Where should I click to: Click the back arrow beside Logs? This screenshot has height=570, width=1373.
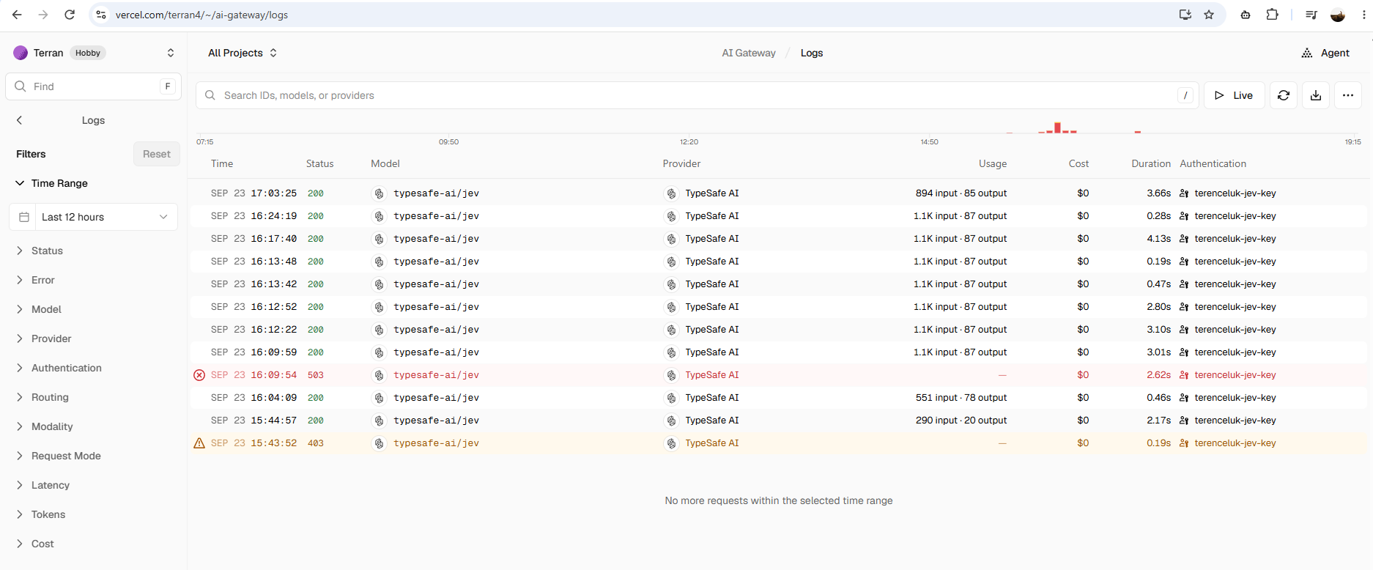[x=20, y=120]
